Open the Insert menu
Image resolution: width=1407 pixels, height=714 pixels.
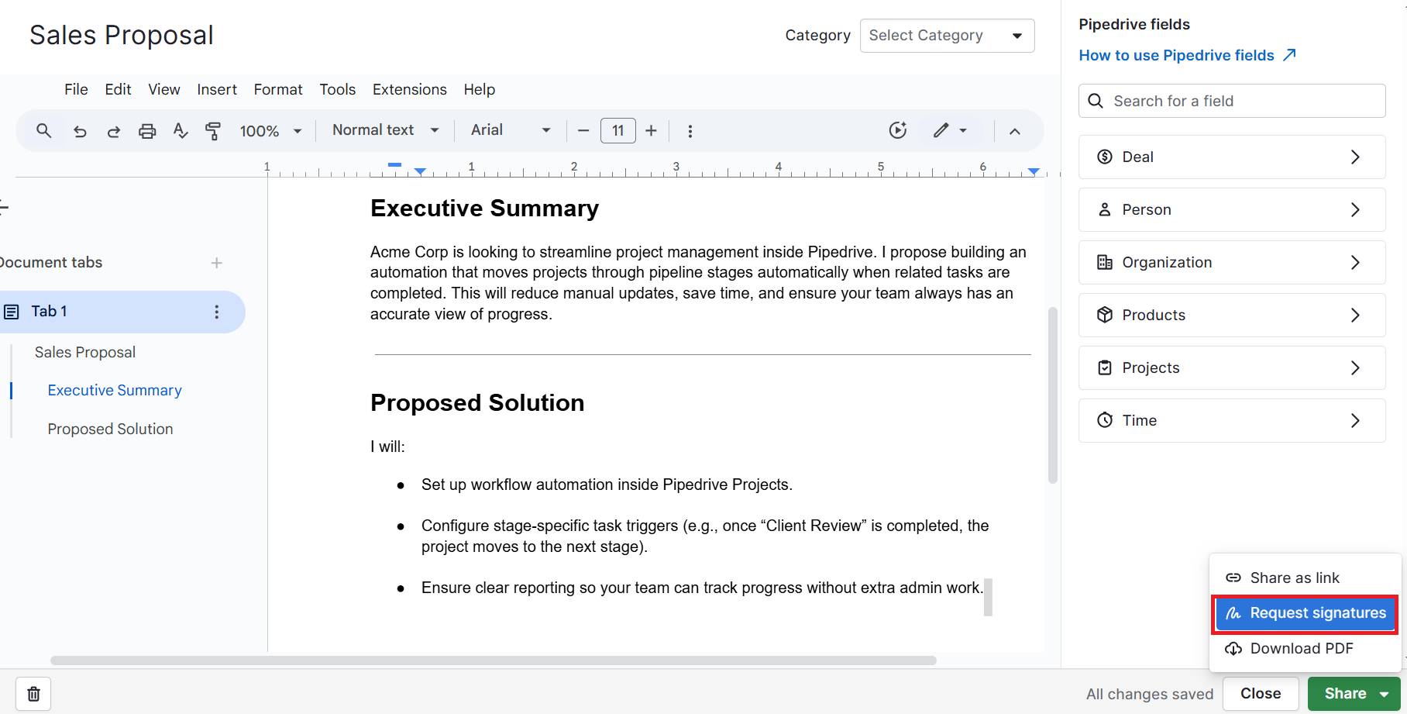click(217, 89)
